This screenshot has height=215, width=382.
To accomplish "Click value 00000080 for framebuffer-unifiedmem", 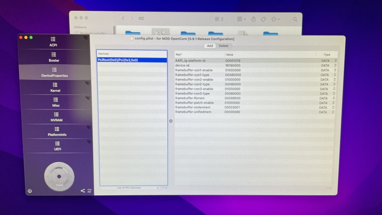I will coord(232,112).
